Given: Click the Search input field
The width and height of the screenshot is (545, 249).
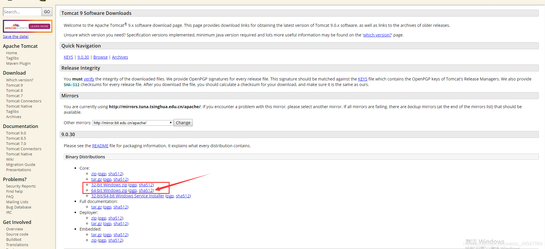Looking at the screenshot, I should coord(22,12).
